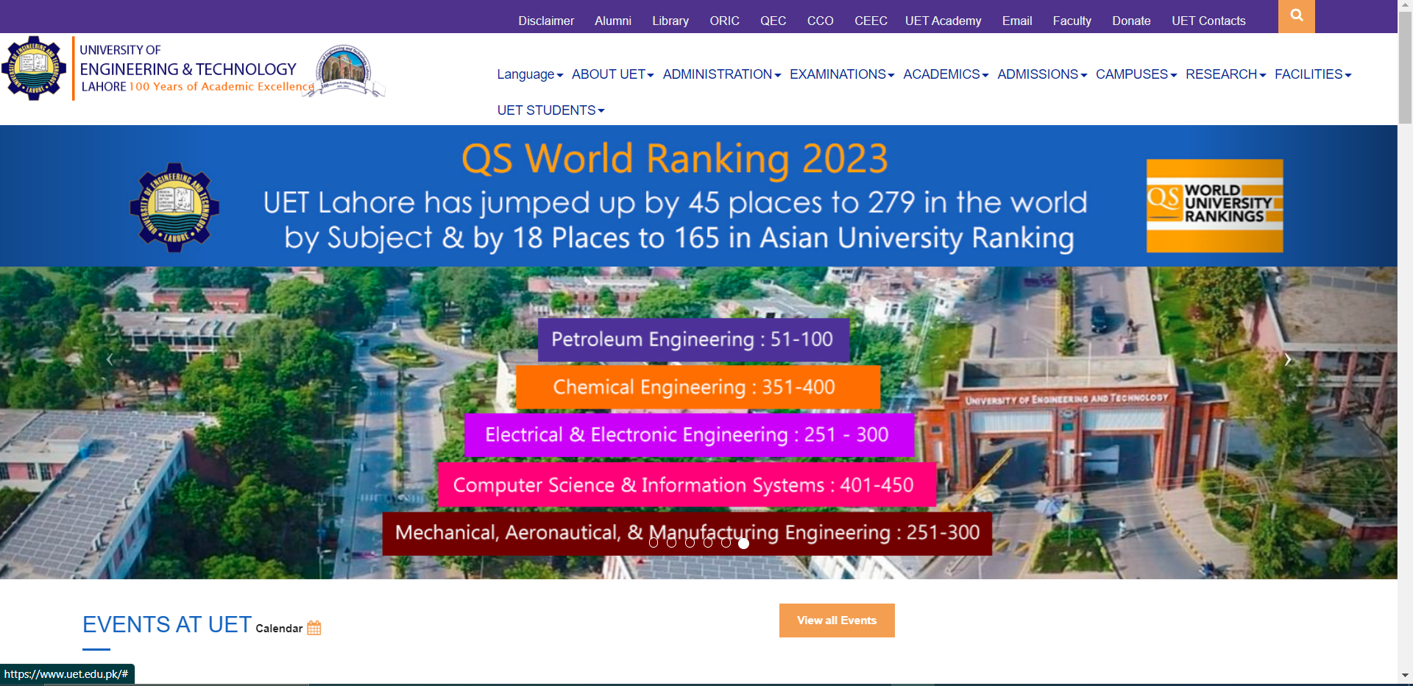Go to previous slide with left arrow

click(x=110, y=360)
